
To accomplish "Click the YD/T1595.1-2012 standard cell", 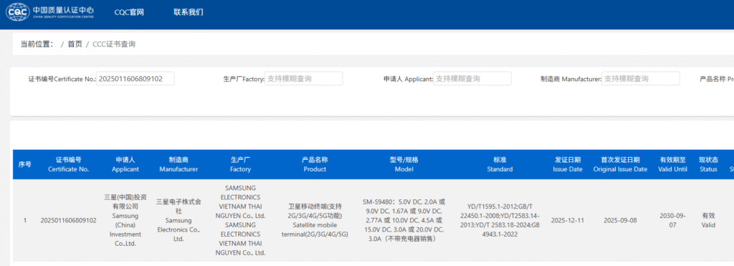I will point(499,220).
